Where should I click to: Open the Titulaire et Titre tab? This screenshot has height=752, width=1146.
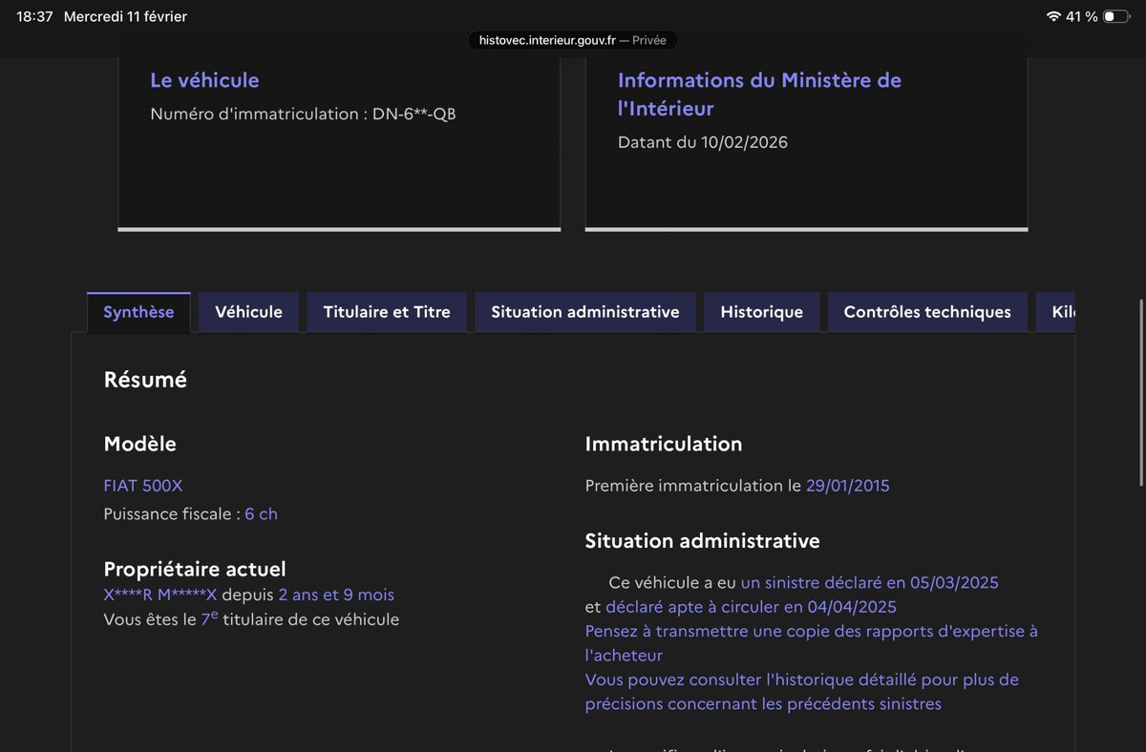pos(387,312)
